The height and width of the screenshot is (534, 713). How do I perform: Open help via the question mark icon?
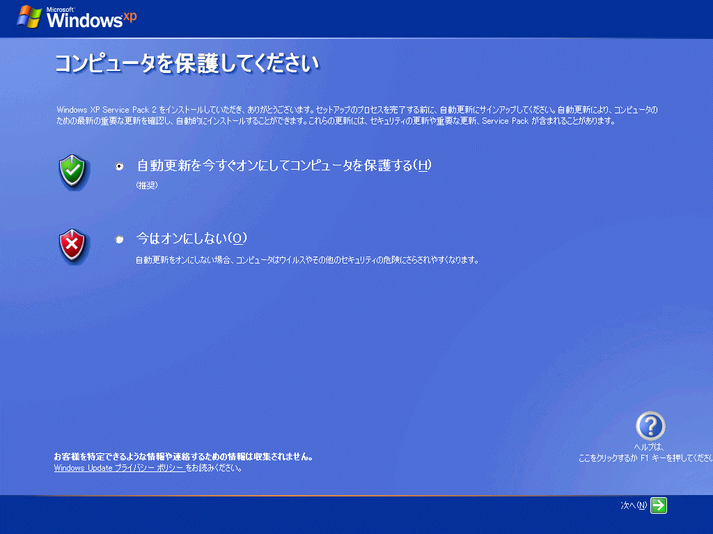tap(650, 426)
